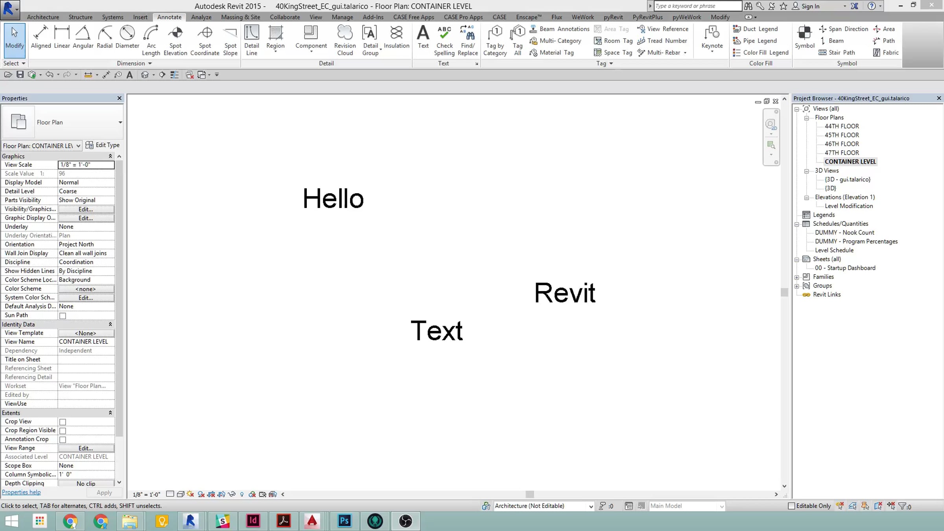Click Tag by Category
The height and width of the screenshot is (531, 944).
point(495,41)
